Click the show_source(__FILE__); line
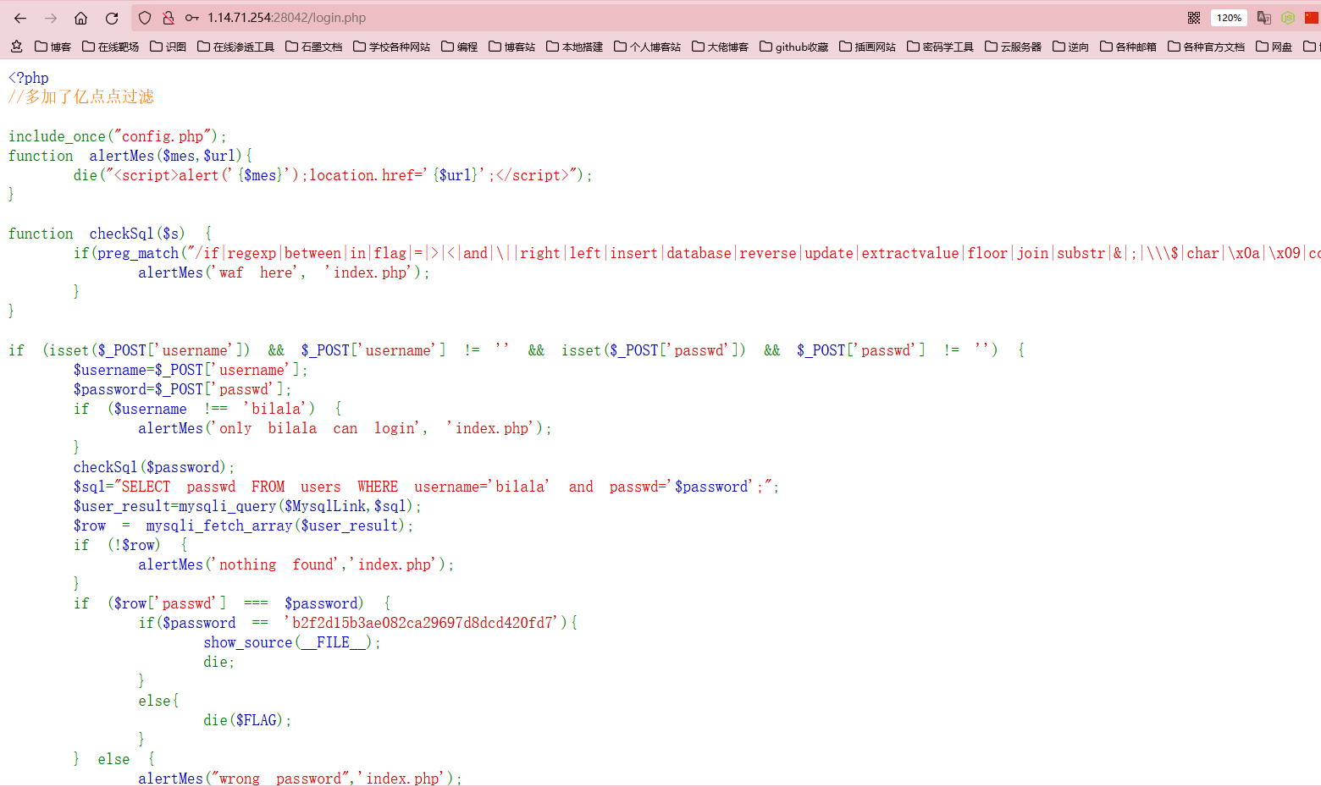Screen dimensions: 1321x787 pos(292,642)
